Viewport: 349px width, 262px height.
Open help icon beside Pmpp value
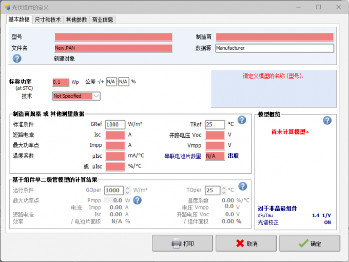(x=138, y=200)
